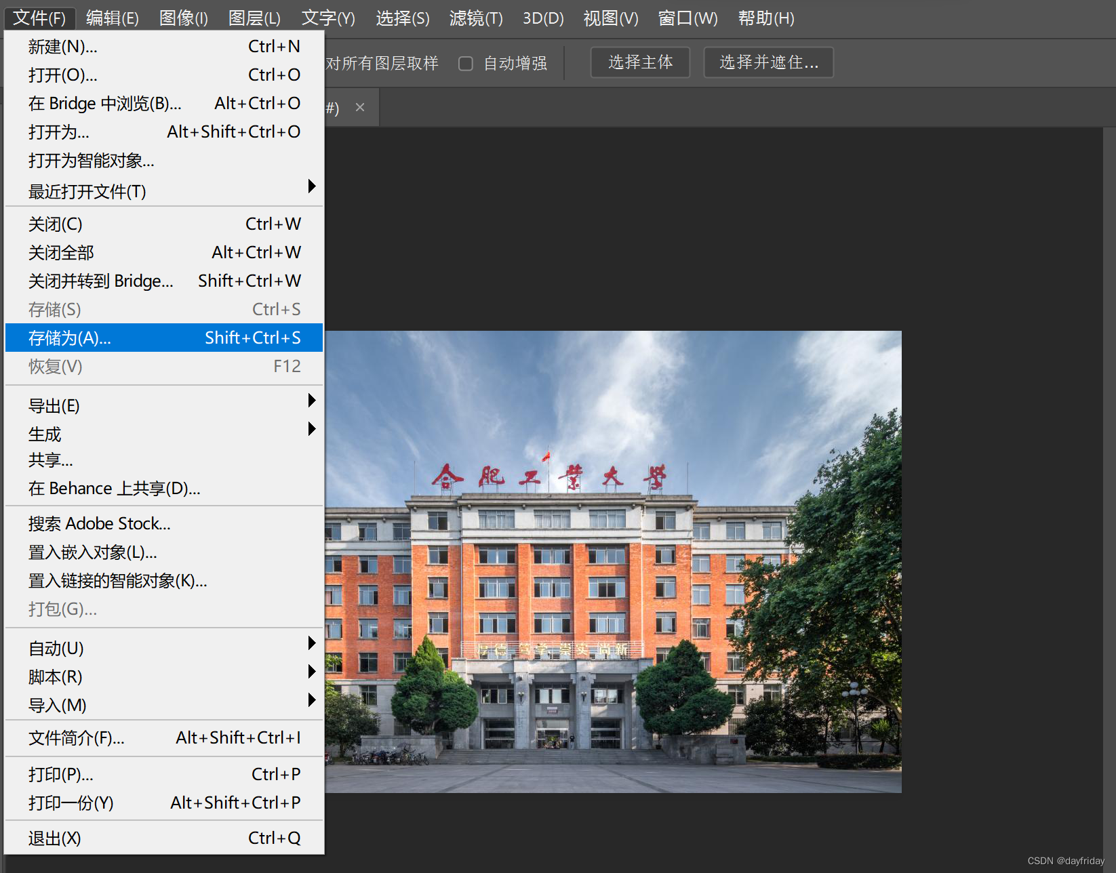Open the 文件(F) menu
Viewport: 1116px width, 873px height.
pyautogui.click(x=39, y=18)
